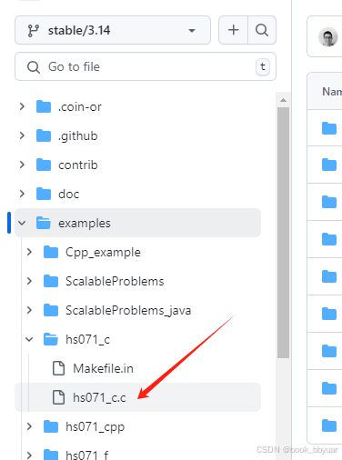Select the examples tree entry
The width and height of the screenshot is (342, 460).
137,223
